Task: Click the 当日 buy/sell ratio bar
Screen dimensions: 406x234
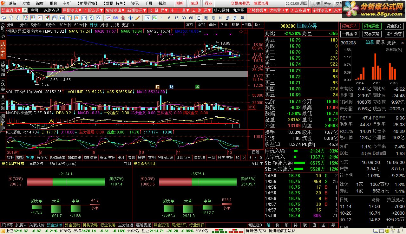Action: coord(66,182)
